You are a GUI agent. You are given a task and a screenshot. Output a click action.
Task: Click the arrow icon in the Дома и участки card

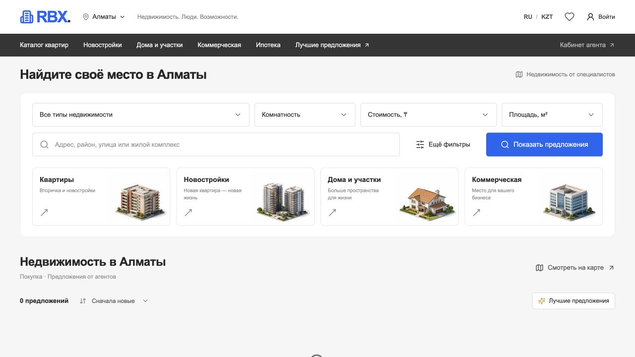pyautogui.click(x=332, y=212)
